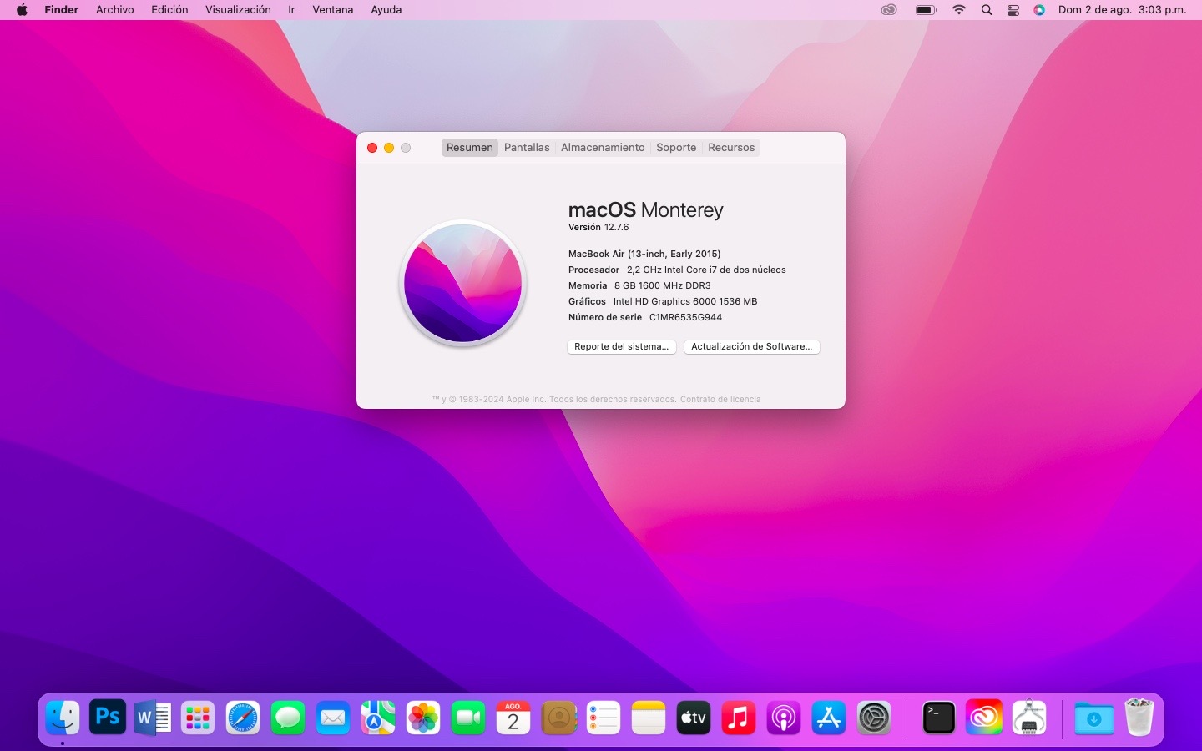
Task: Close the About This Mac window
Action: point(372,148)
